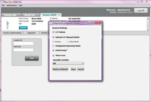Maximize the Welch Allyn Service Tool window
Screen dimensions: 151x102
(x=142, y=2)
